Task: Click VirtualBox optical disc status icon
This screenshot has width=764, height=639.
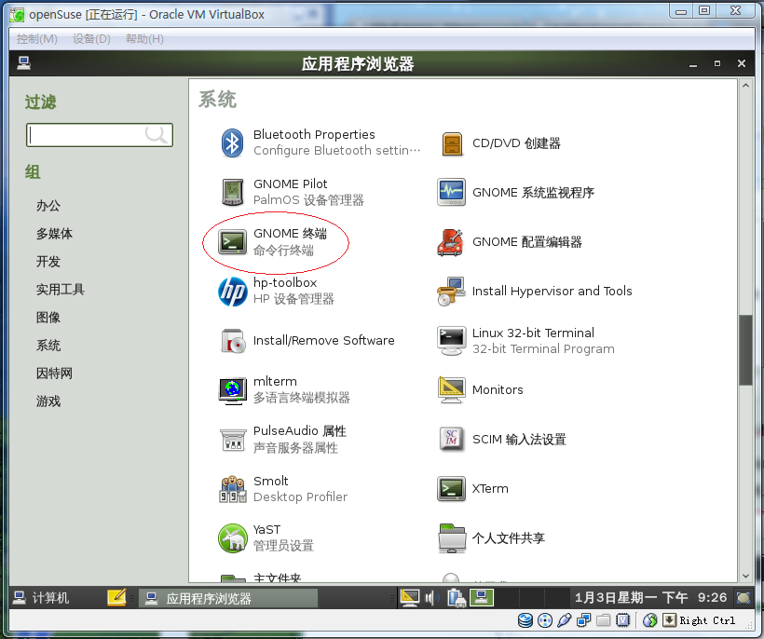Action: pyautogui.click(x=545, y=620)
